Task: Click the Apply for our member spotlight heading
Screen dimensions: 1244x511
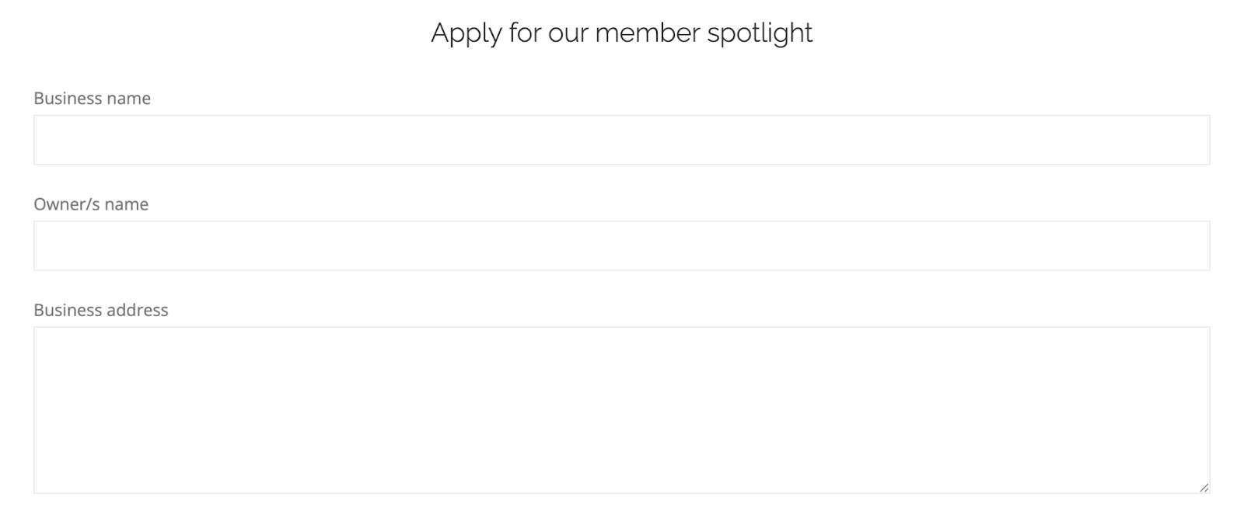Action: coord(622,33)
